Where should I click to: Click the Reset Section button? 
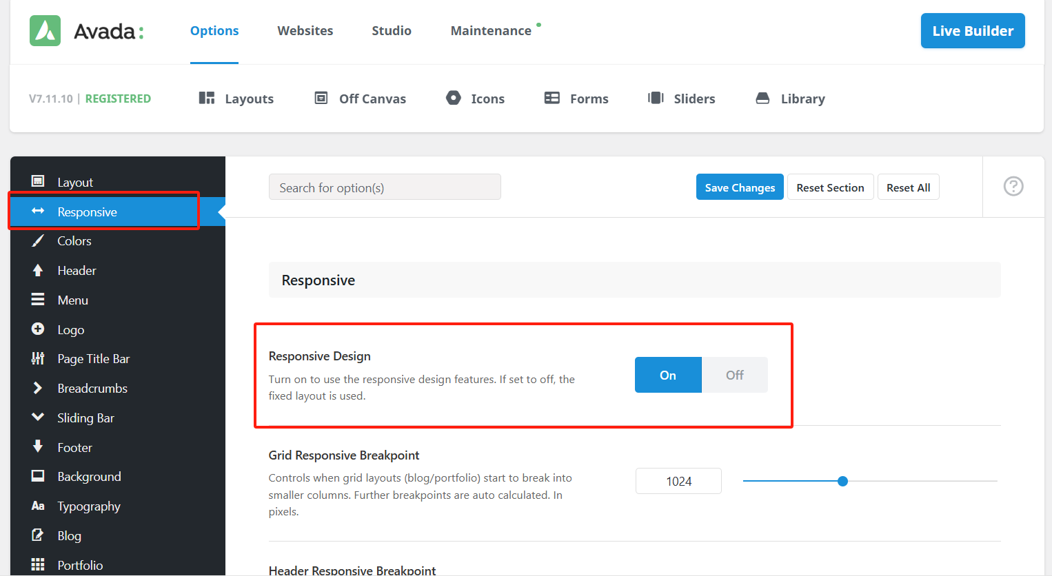[830, 187]
